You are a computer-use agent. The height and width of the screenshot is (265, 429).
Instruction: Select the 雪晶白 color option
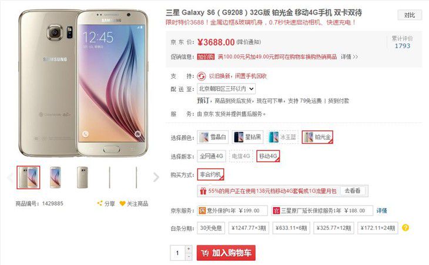213,137
